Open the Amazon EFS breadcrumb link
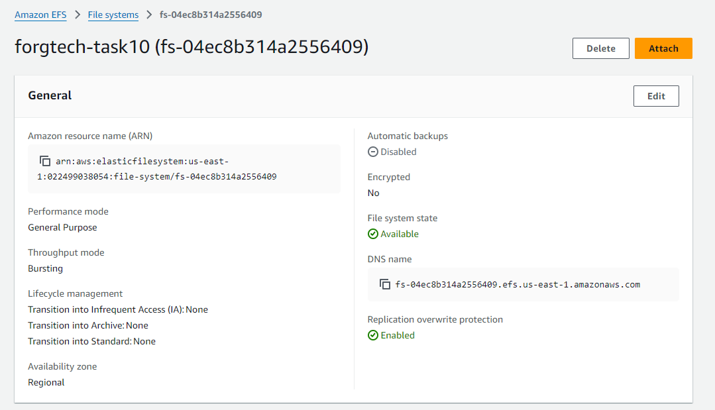Image resolution: width=715 pixels, height=410 pixels. 40,15
